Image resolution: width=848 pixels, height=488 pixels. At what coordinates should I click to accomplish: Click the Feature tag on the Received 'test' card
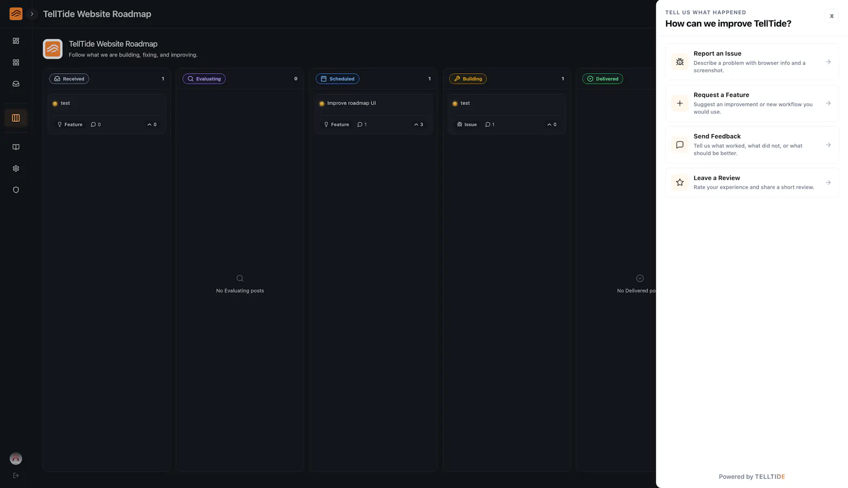click(x=70, y=125)
